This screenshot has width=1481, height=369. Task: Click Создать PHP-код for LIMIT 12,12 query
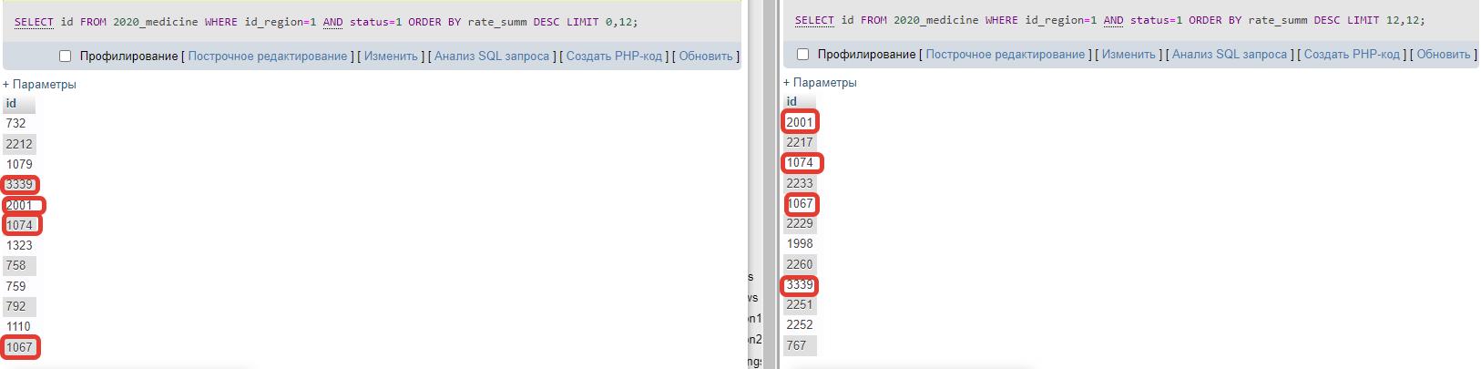[x=1352, y=55]
